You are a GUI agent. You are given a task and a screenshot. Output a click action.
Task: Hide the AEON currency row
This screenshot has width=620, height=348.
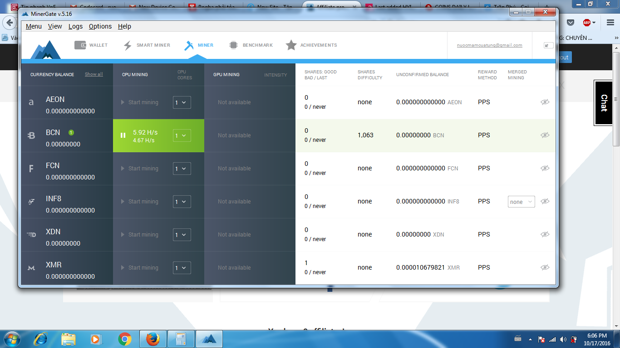coord(545,102)
